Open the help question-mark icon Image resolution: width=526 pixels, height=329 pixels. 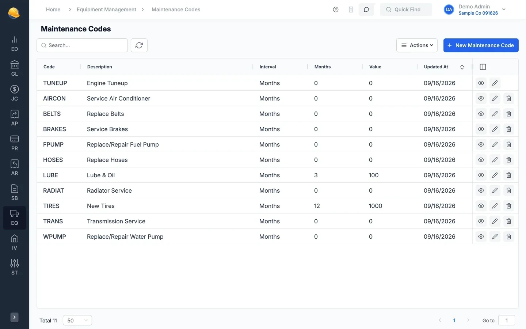[x=336, y=10]
